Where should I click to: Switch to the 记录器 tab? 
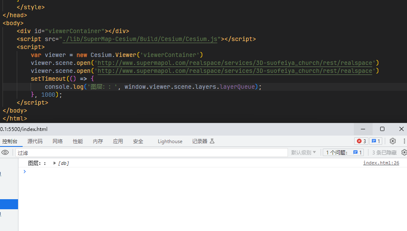point(200,141)
